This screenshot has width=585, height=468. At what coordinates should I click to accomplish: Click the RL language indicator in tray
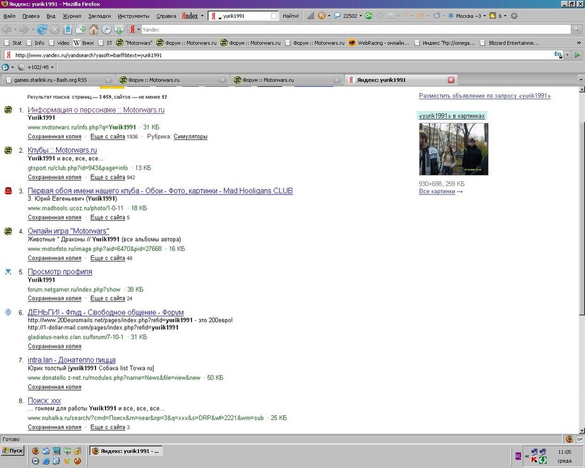(518, 455)
